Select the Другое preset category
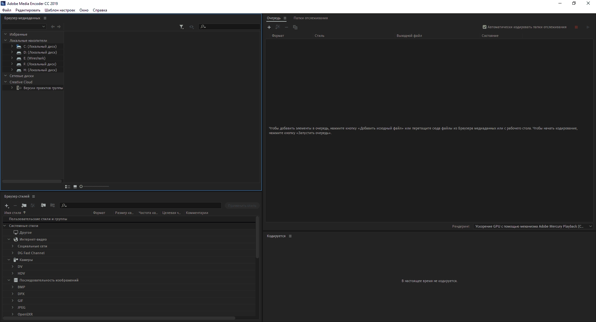This screenshot has height=322, width=596. (25, 233)
